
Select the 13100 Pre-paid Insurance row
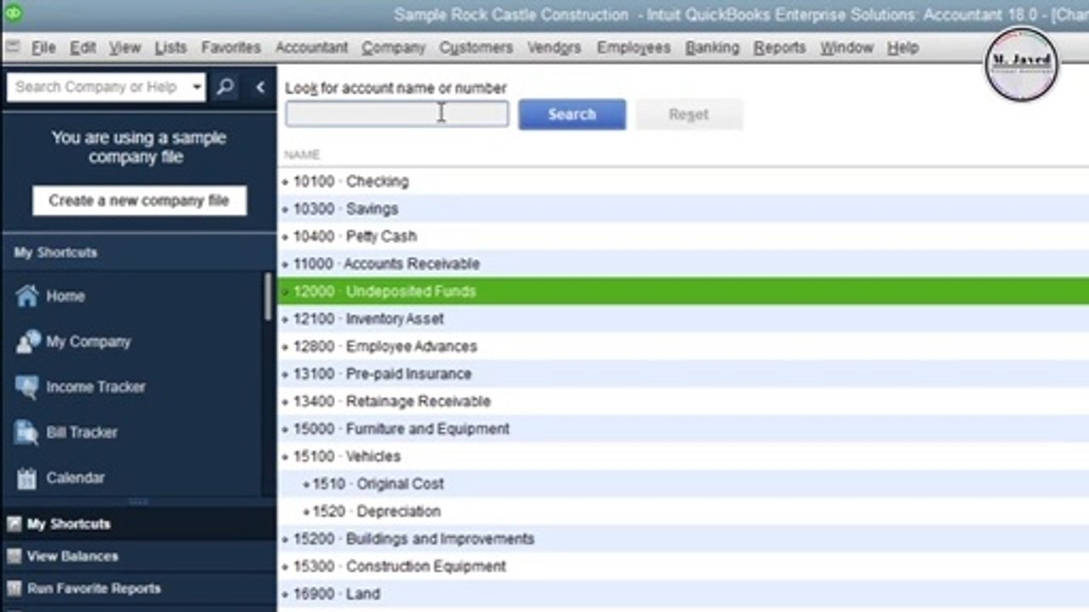pos(682,374)
